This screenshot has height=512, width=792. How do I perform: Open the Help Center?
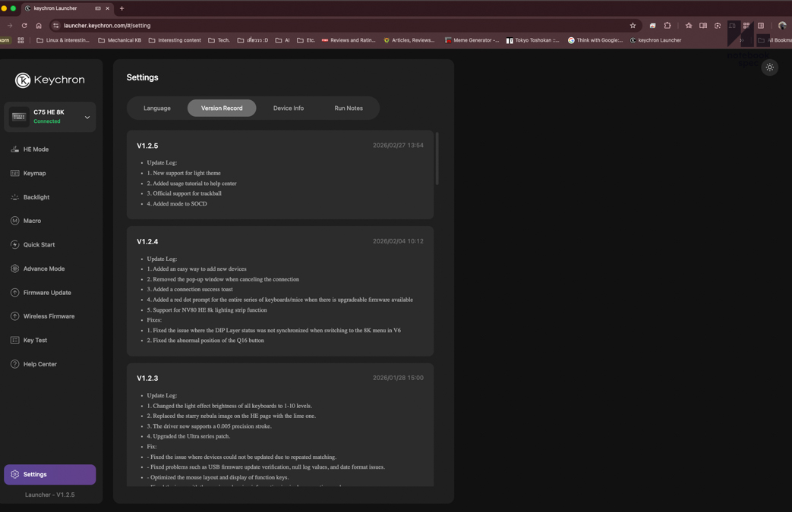[39, 364]
